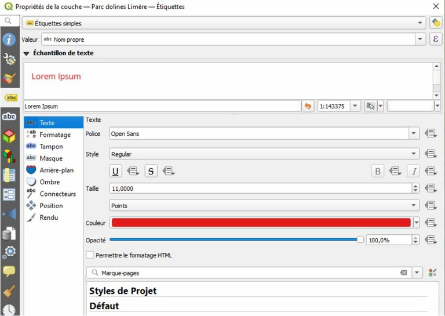Reset the sample text with the orange arrow
The width and height of the screenshot is (445, 316).
tap(308, 107)
